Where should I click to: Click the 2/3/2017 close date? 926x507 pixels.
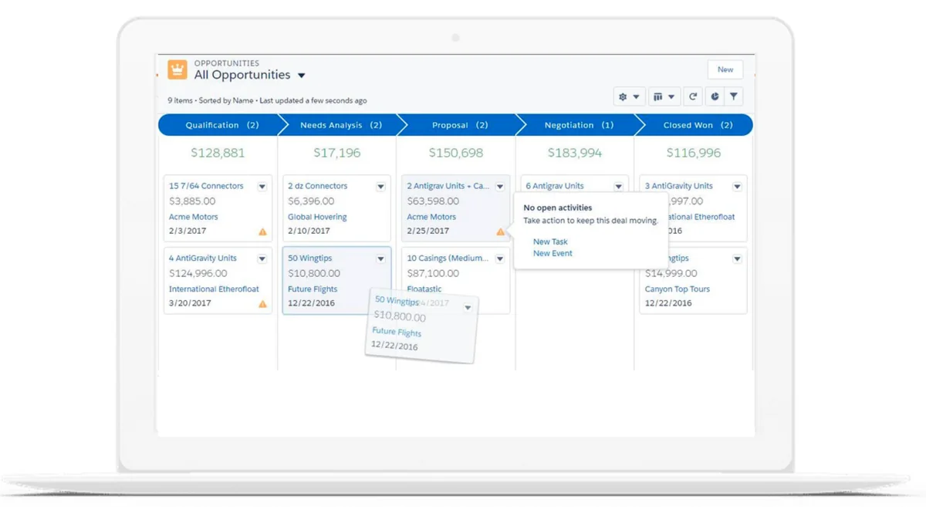pos(188,231)
